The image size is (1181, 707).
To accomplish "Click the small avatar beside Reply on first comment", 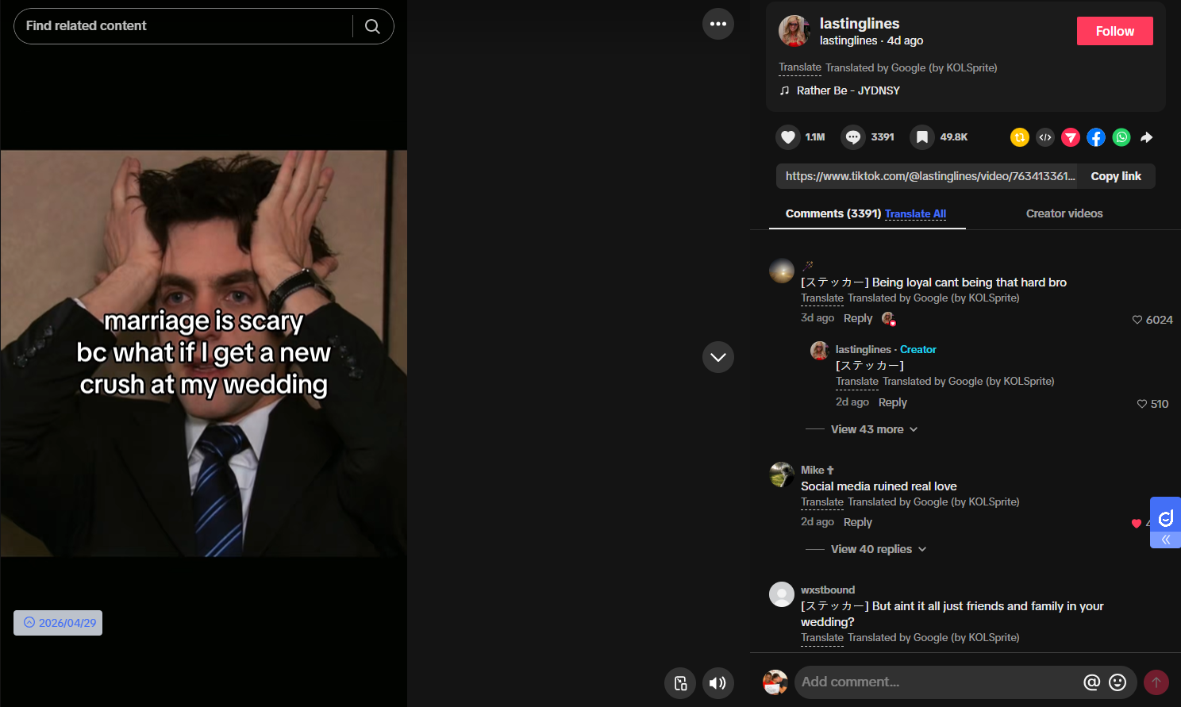I will click(889, 319).
